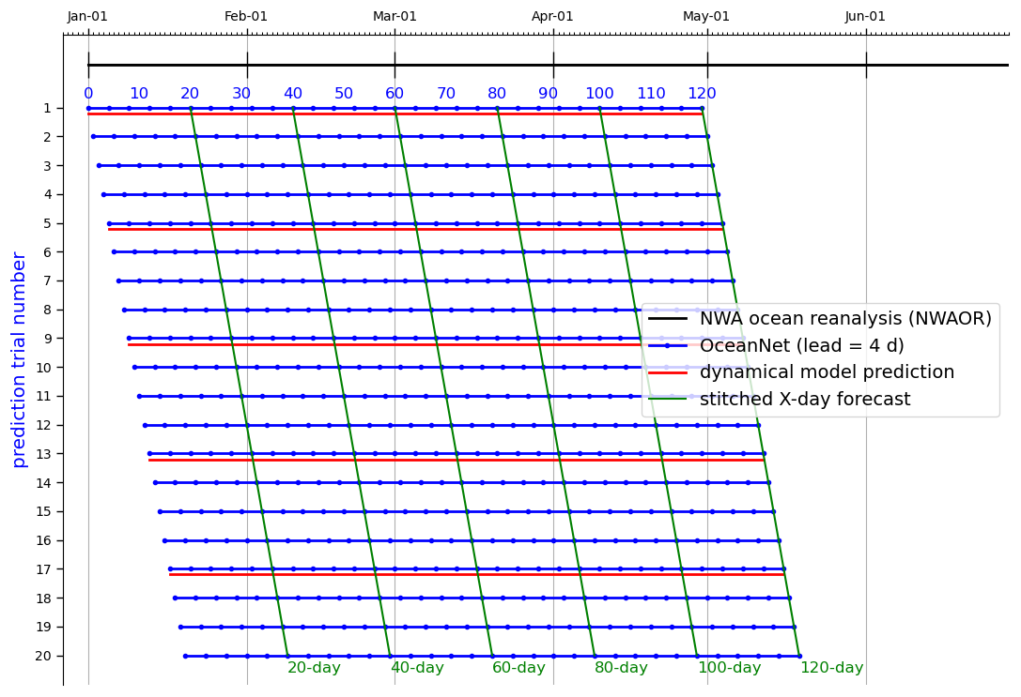Click the Jun-01 date label

pos(865,16)
